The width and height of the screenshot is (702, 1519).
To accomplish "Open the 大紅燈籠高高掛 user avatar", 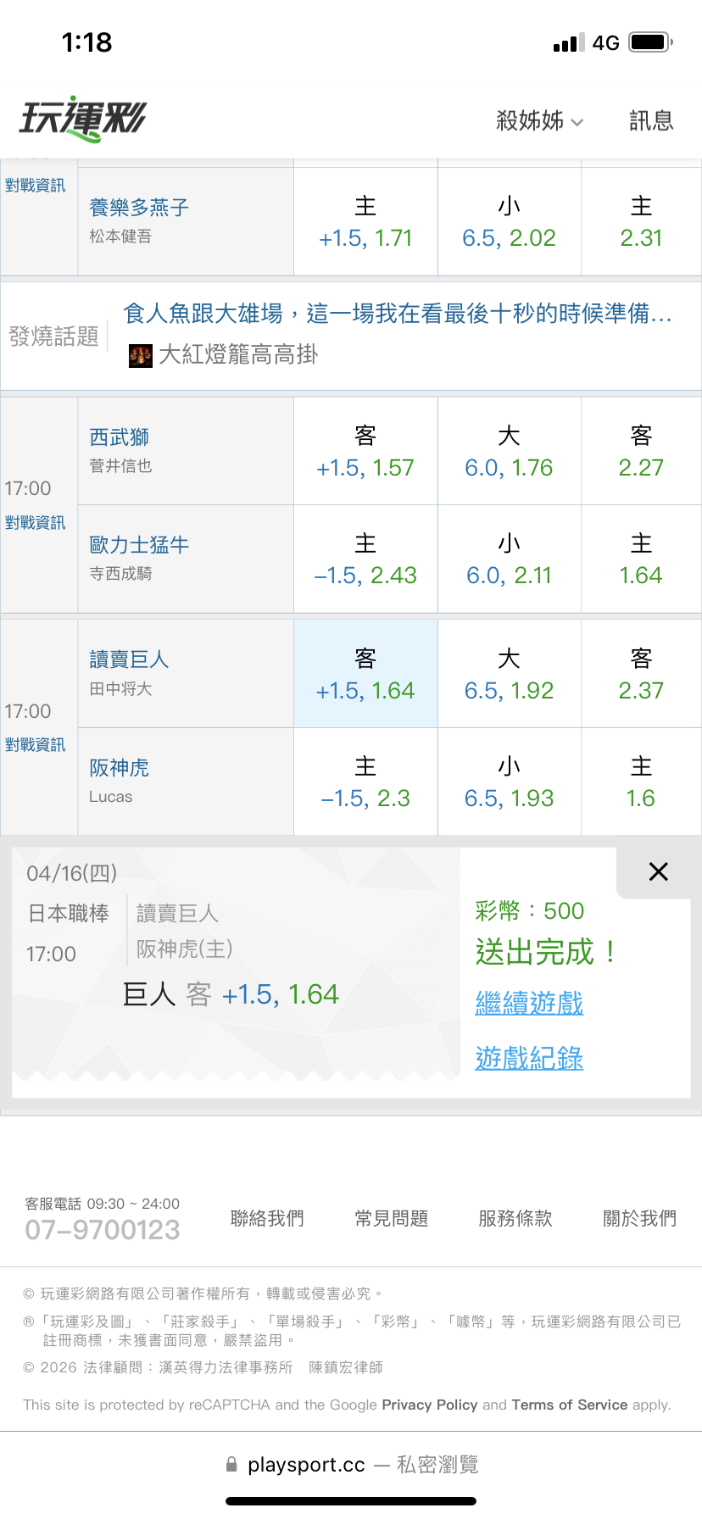I will (x=140, y=355).
